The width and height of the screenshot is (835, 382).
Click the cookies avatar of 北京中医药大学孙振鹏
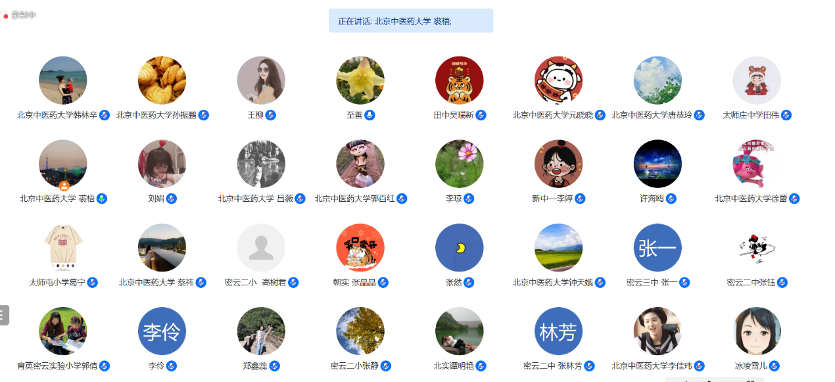[x=162, y=80]
